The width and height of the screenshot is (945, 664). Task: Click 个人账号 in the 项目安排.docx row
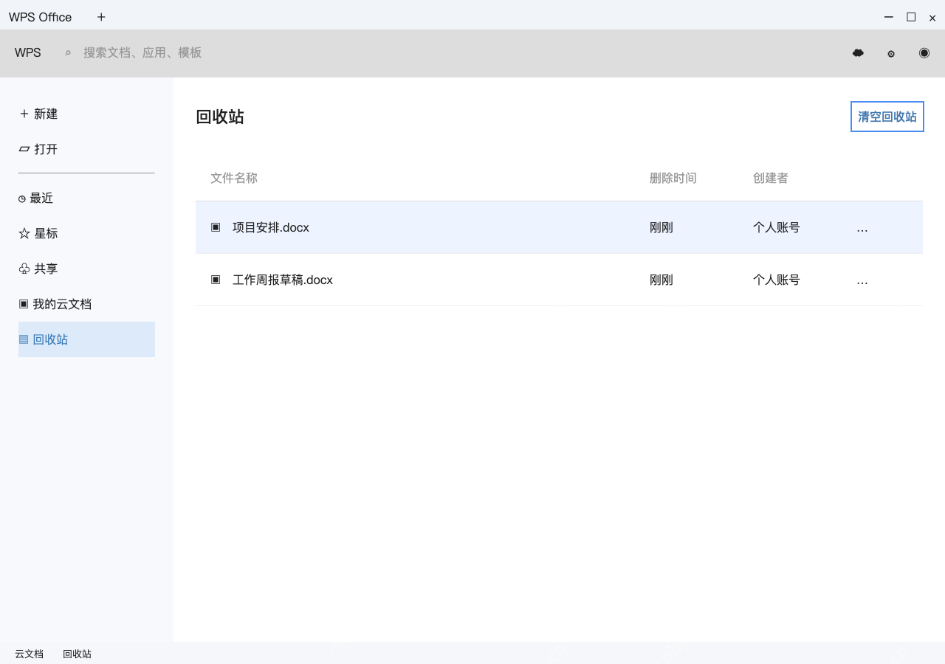pos(777,227)
